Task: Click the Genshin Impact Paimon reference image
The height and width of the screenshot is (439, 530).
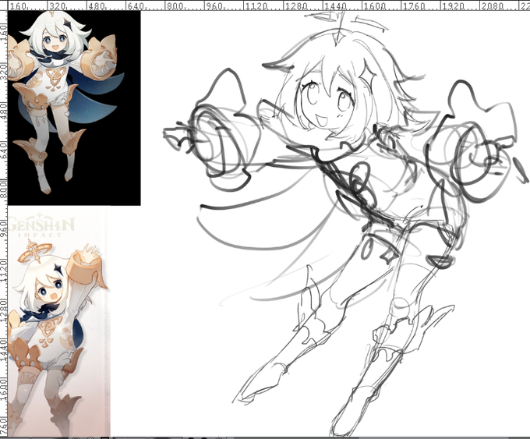Action: tap(58, 322)
